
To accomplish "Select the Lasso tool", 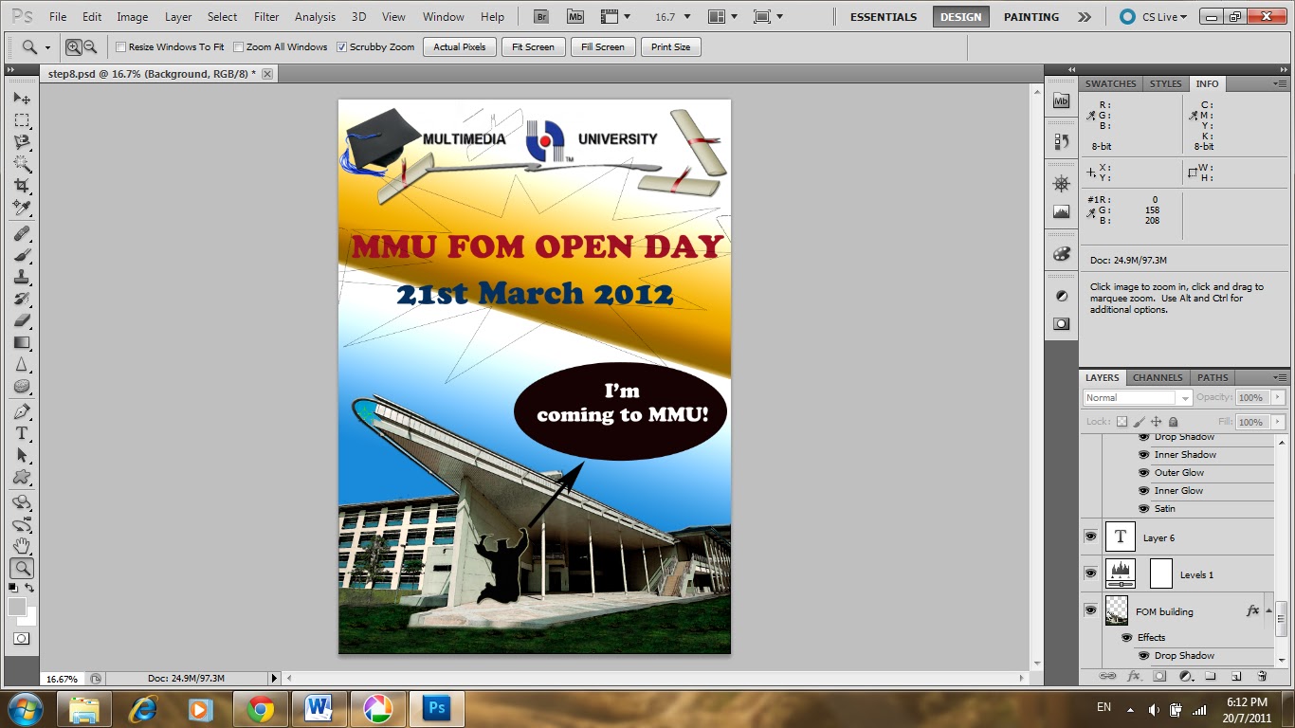I will pyautogui.click(x=22, y=142).
